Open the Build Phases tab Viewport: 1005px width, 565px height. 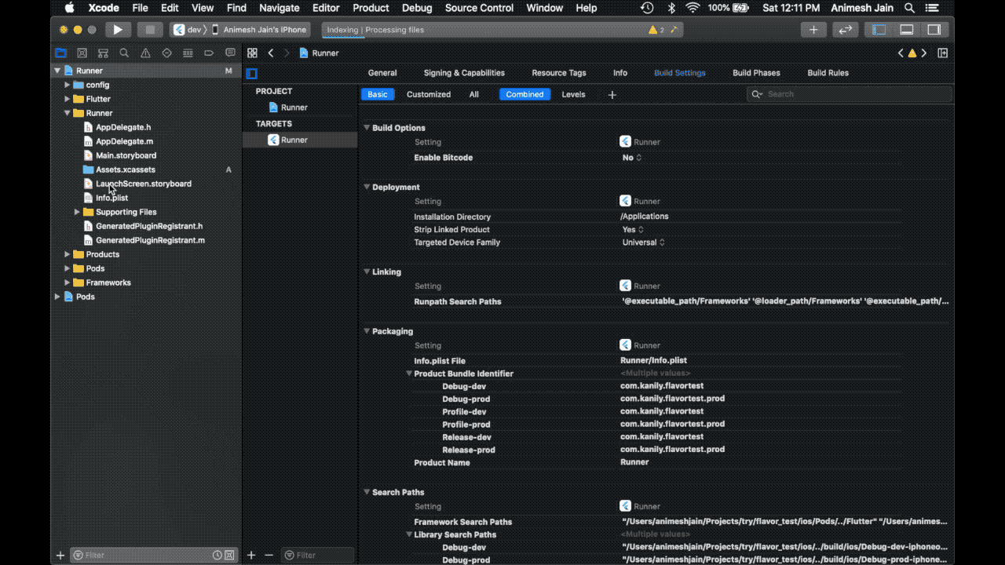tap(756, 73)
